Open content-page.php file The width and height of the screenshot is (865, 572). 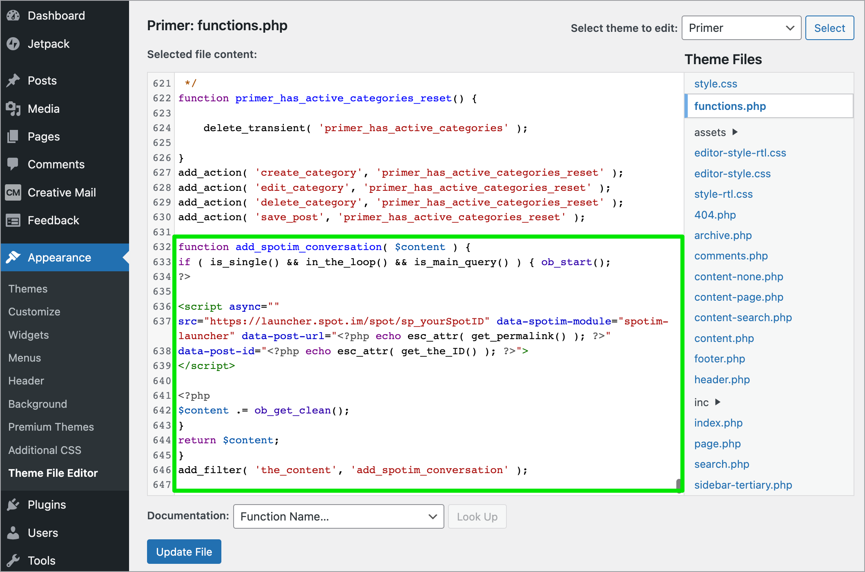738,297
